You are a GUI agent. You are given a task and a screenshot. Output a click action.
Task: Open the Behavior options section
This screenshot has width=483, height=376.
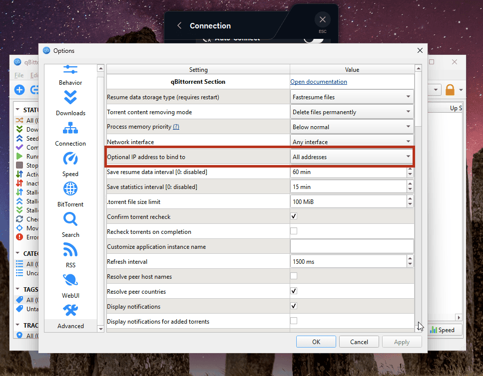coord(70,75)
